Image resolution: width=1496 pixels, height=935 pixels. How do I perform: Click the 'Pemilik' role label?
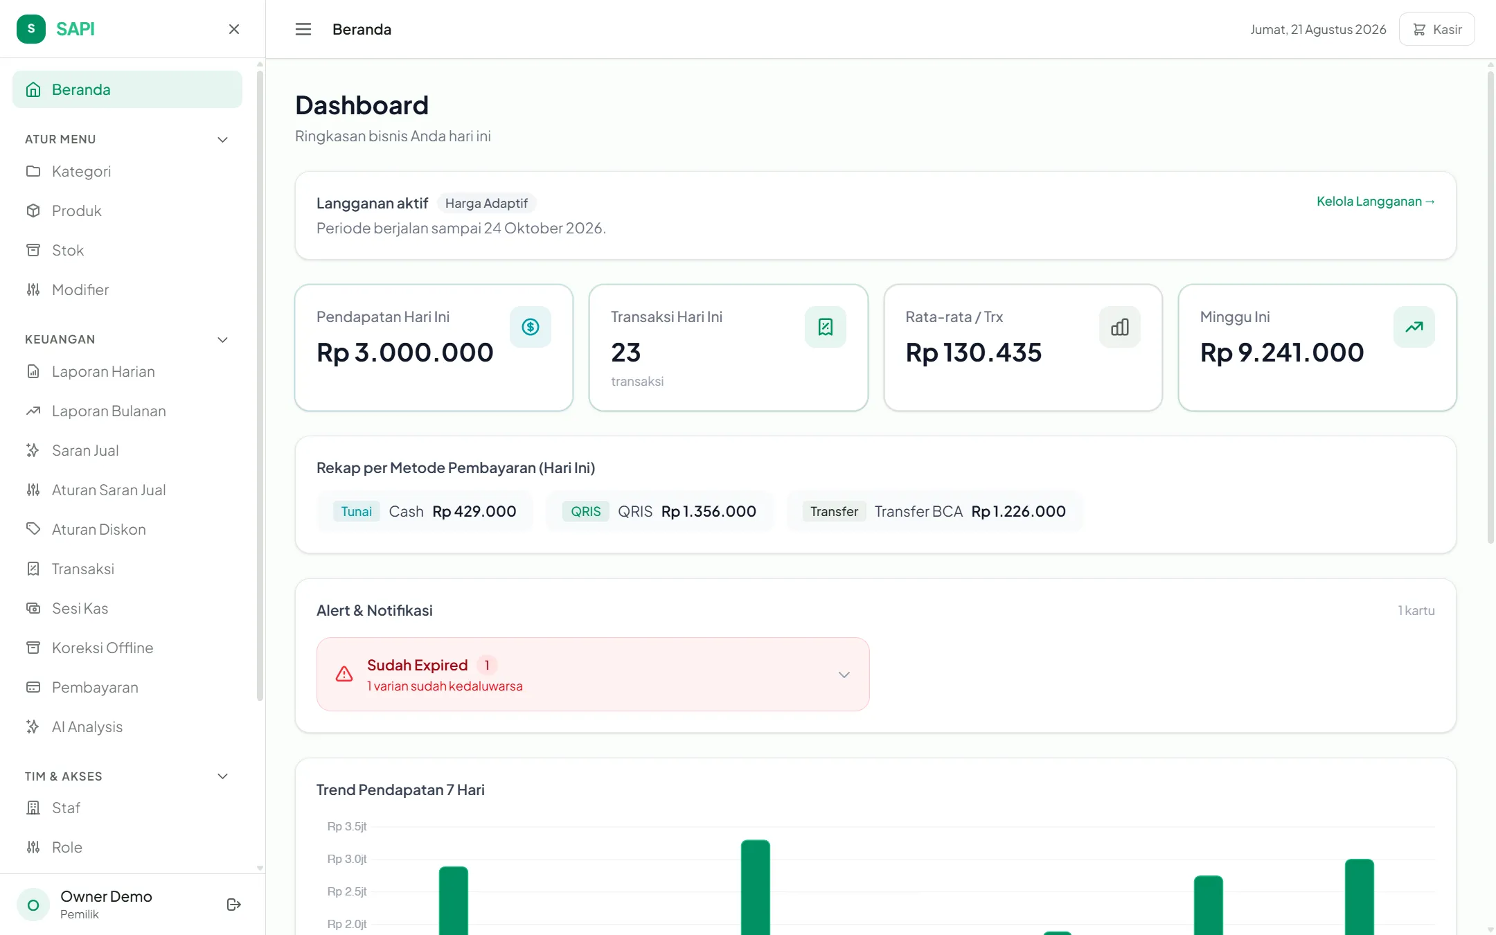80,914
